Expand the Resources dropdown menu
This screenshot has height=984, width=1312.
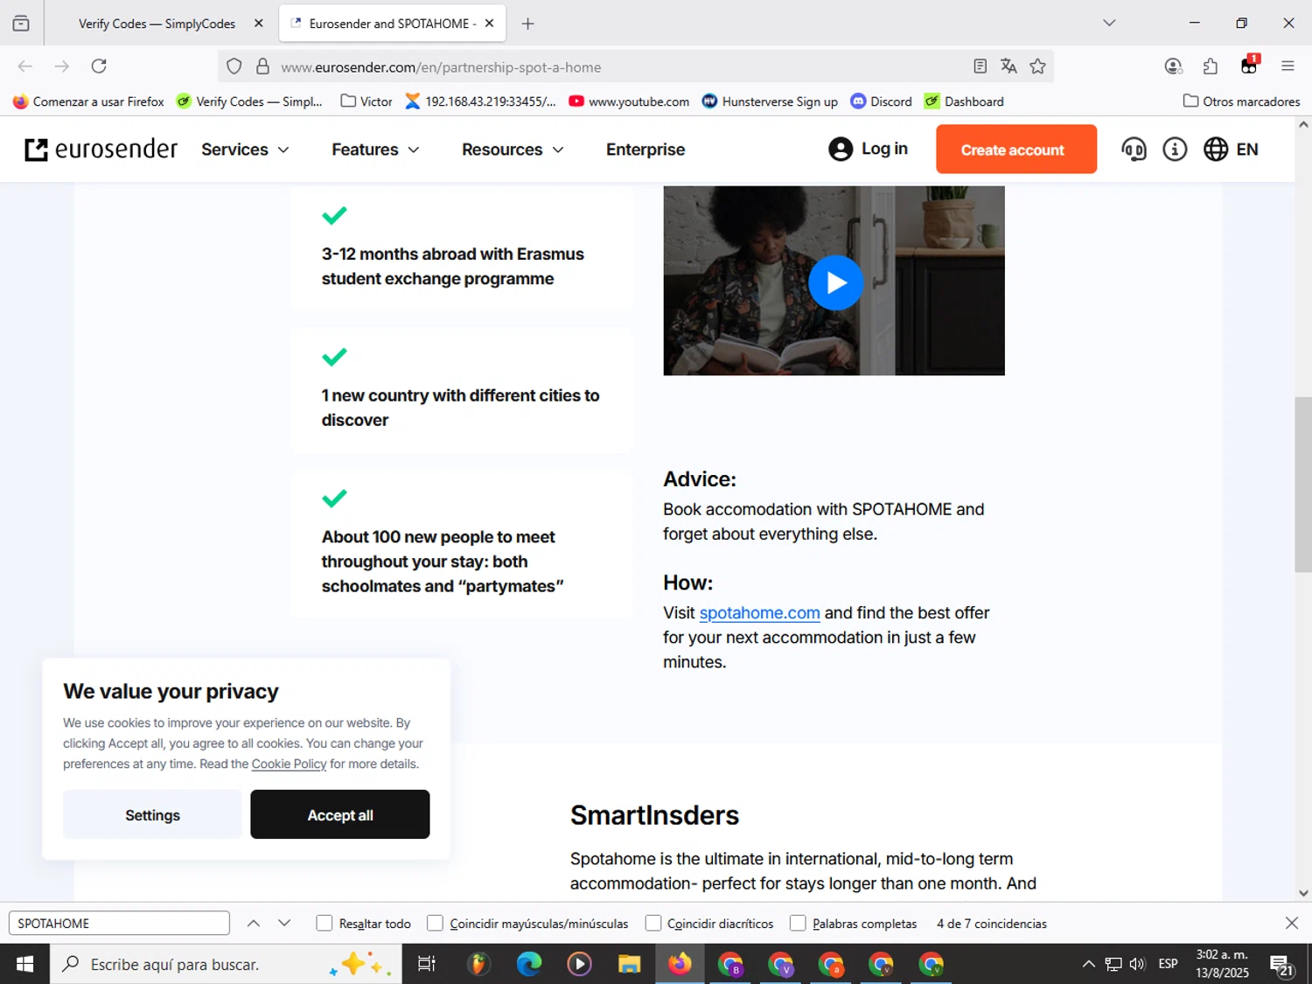pos(513,150)
